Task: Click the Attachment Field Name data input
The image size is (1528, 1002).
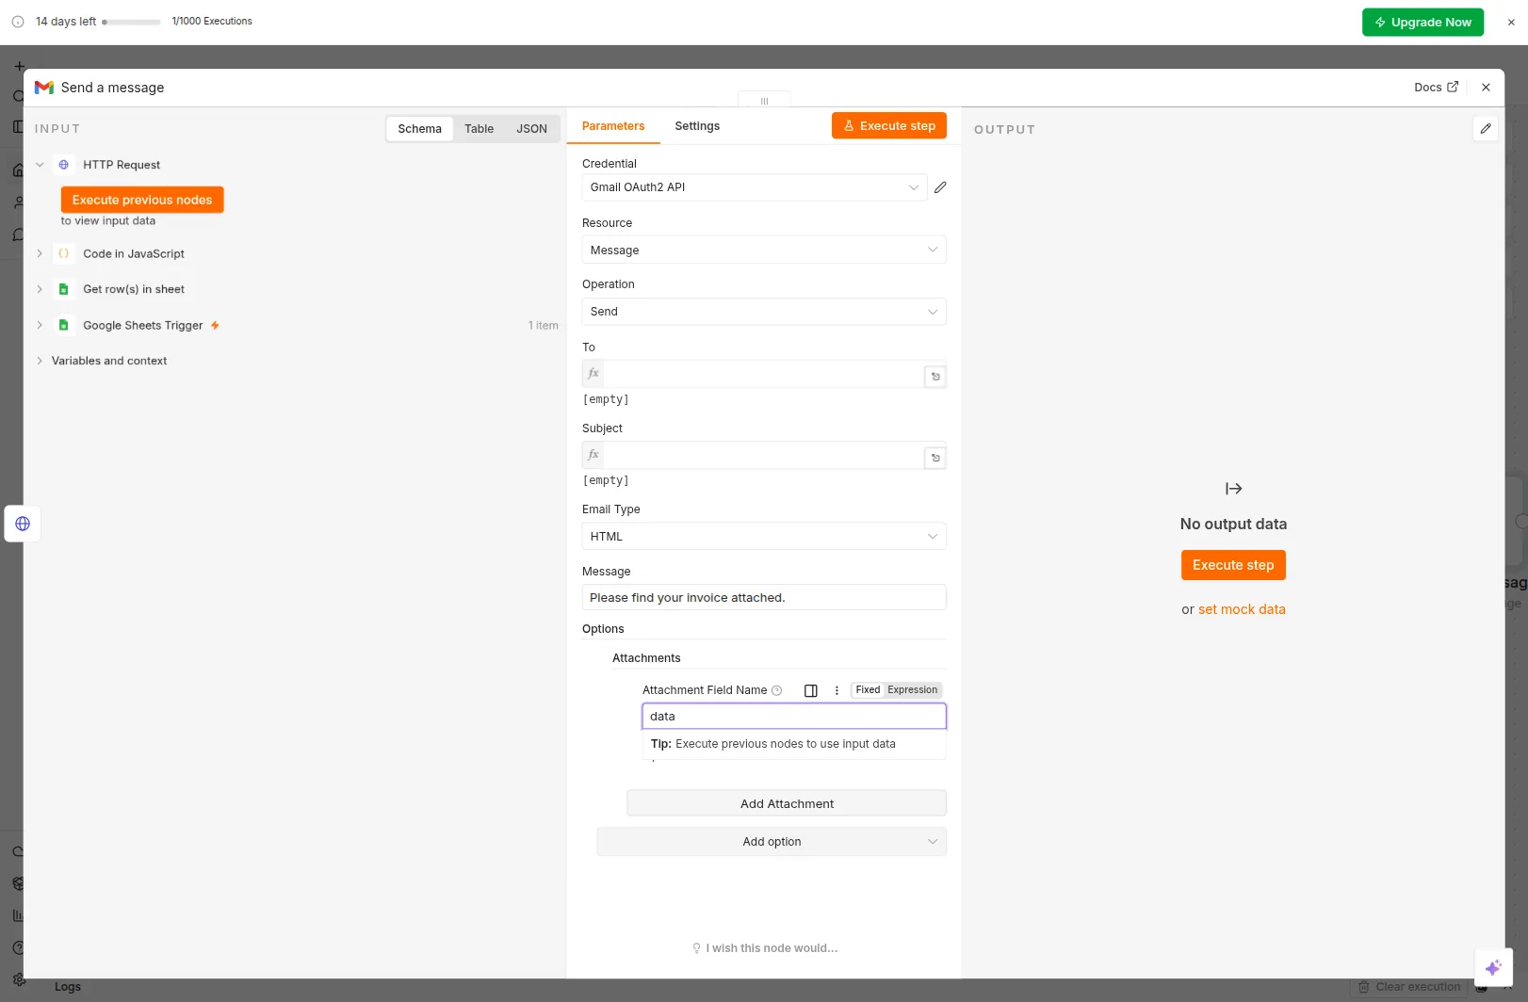Action: 794,717
